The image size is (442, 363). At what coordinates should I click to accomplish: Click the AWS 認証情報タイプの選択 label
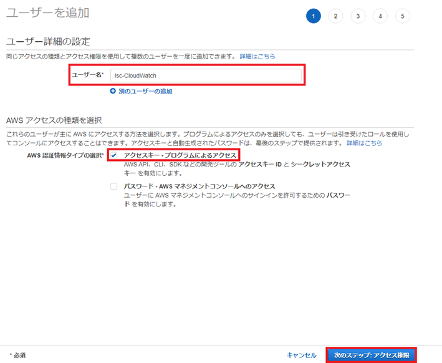65,155
